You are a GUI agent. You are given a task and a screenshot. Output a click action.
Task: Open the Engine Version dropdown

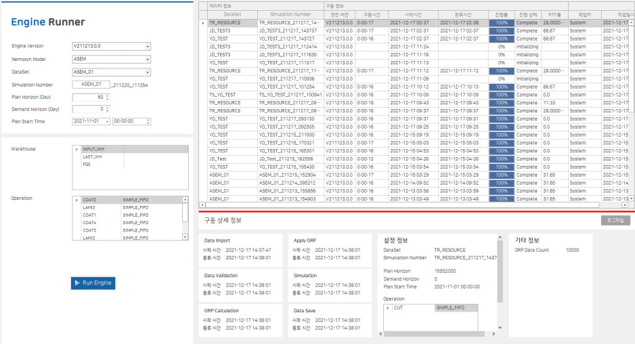[148, 47]
